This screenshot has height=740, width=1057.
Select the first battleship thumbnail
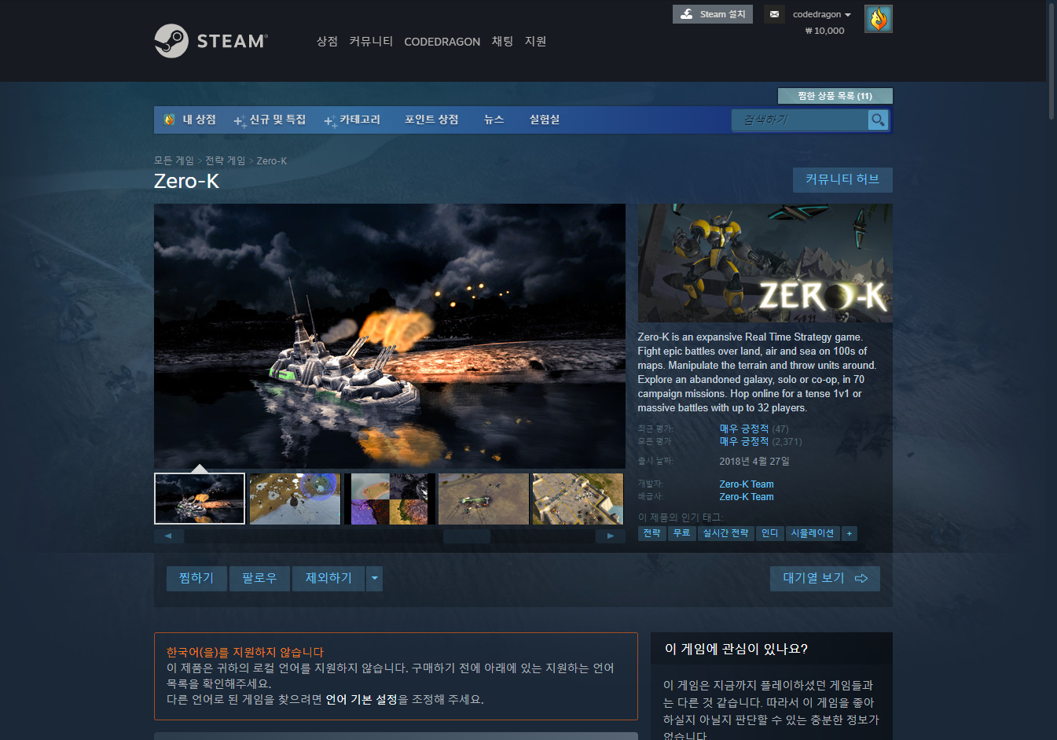point(200,499)
